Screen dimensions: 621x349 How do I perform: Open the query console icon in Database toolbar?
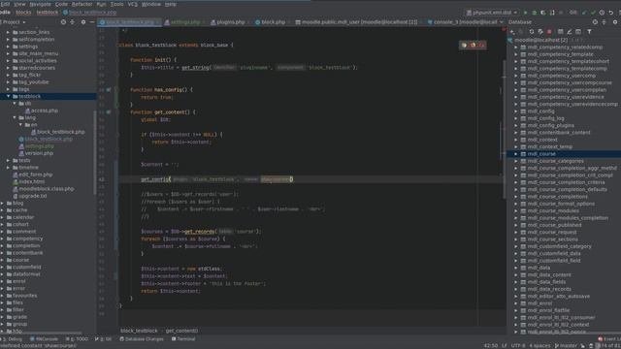(578, 32)
